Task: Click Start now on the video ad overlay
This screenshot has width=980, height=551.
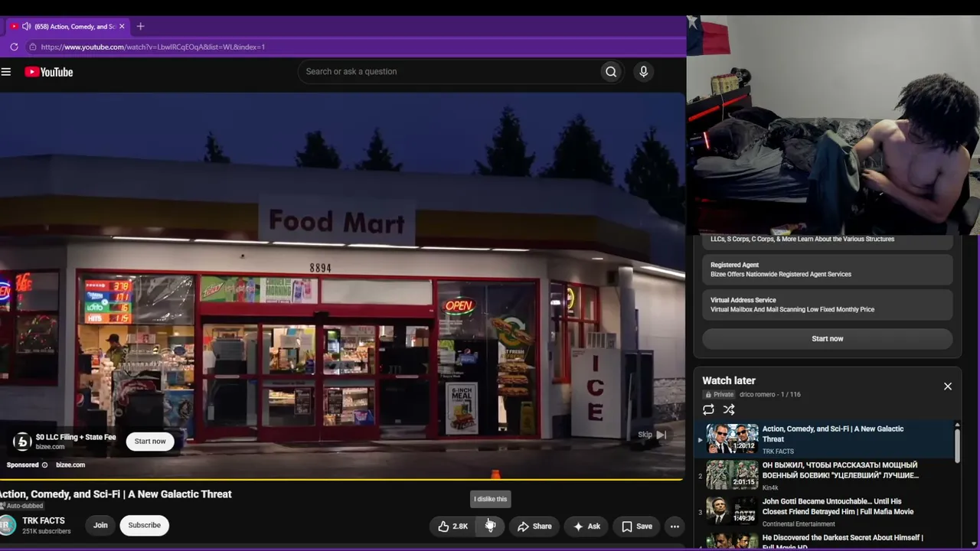Action: [x=150, y=441]
